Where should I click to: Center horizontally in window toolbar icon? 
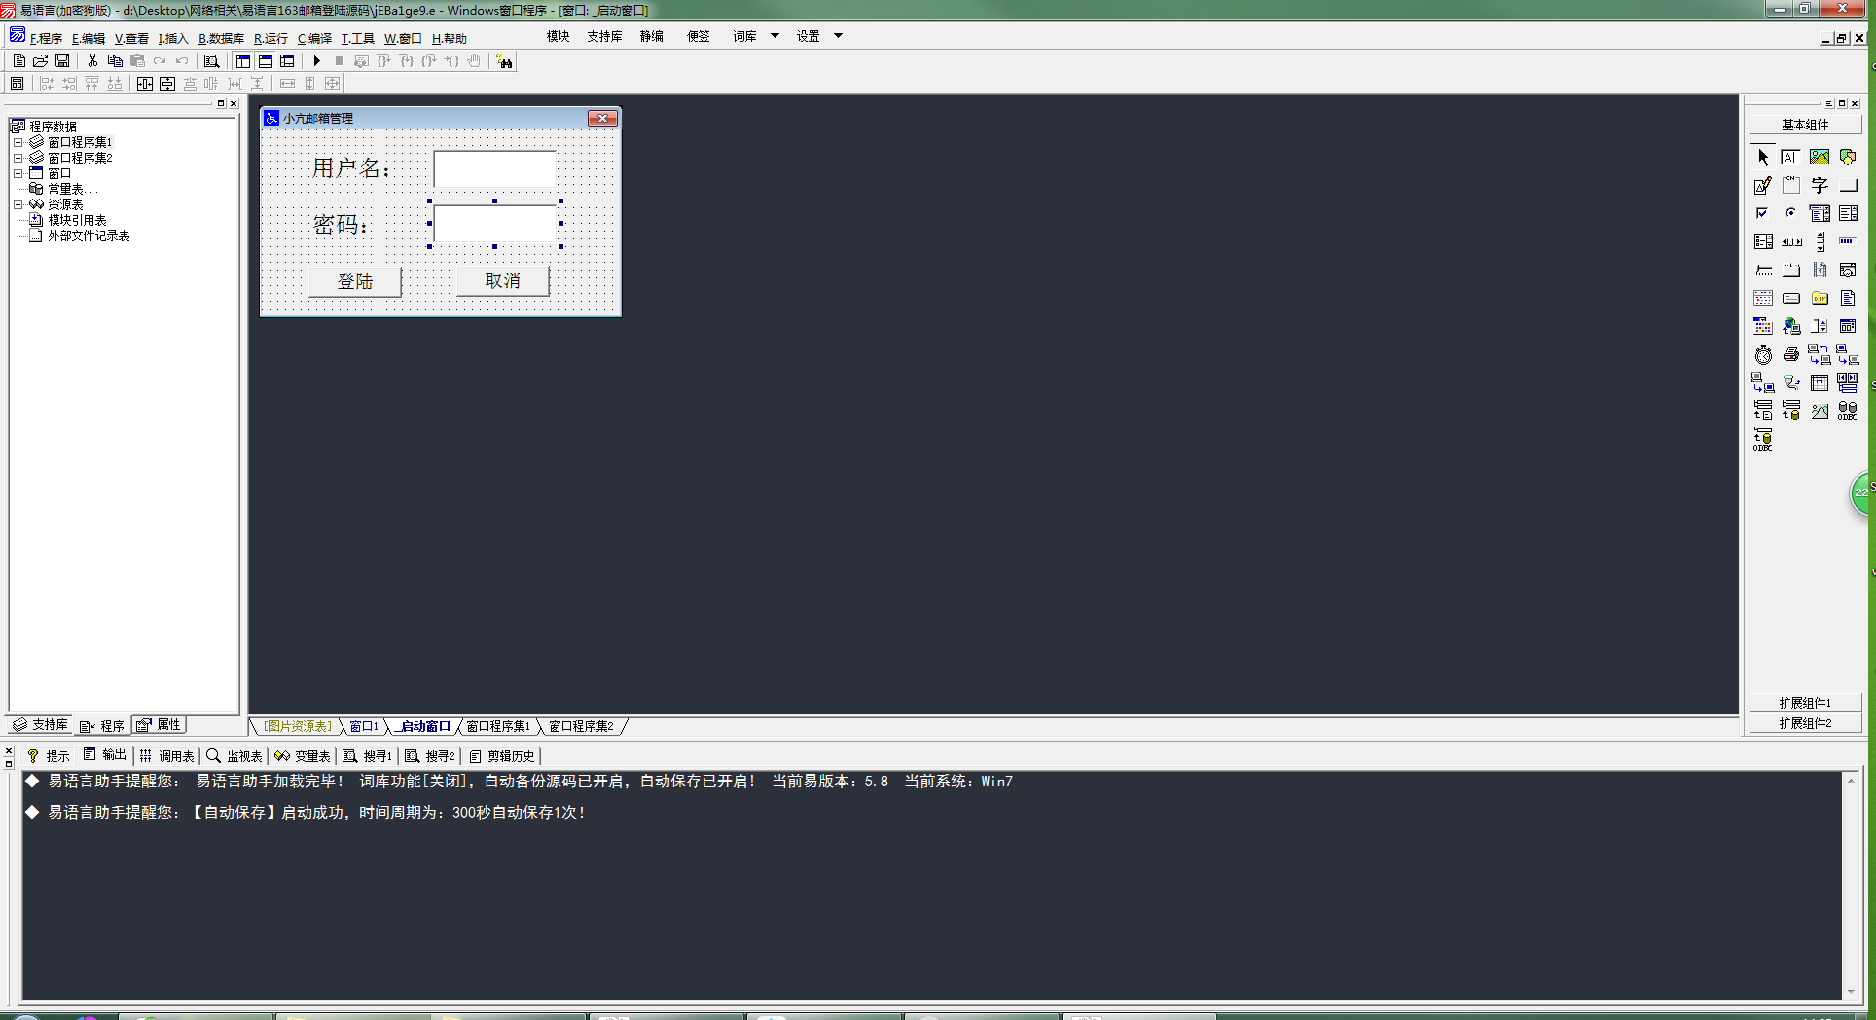tap(144, 84)
